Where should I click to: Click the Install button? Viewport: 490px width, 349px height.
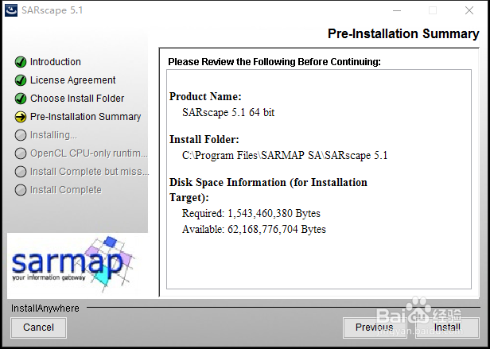447,328
